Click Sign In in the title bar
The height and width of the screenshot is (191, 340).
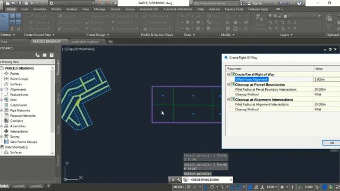coord(257,3)
